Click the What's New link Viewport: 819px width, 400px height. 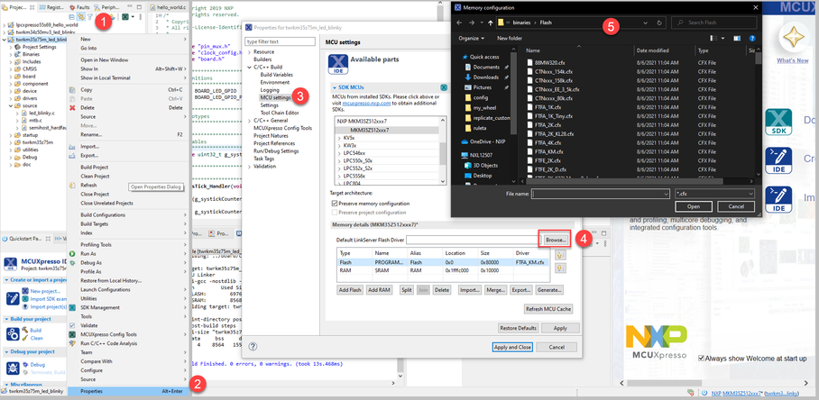[x=792, y=60]
